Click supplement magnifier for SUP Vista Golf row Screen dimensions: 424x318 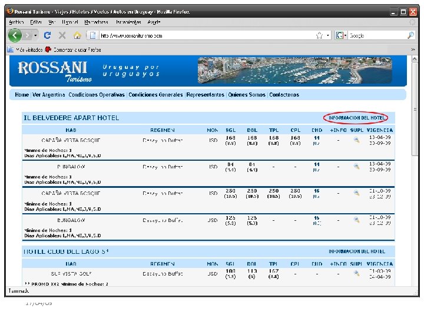(x=356, y=273)
